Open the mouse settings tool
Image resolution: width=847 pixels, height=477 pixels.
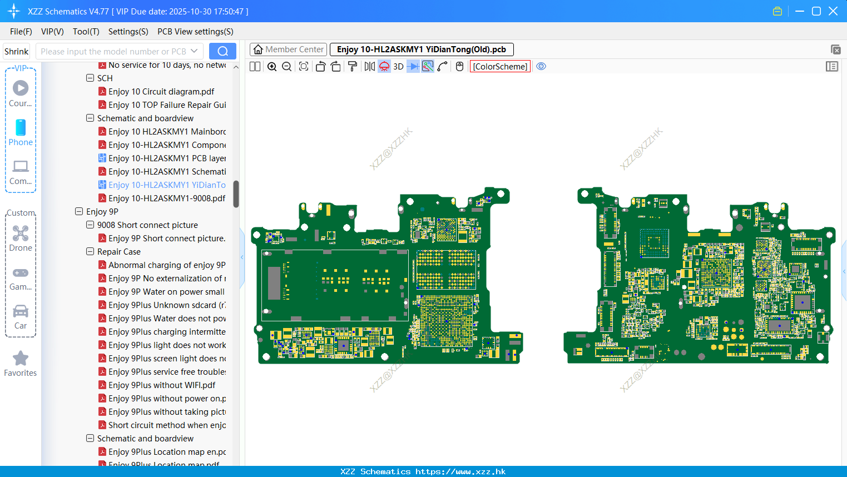click(459, 67)
